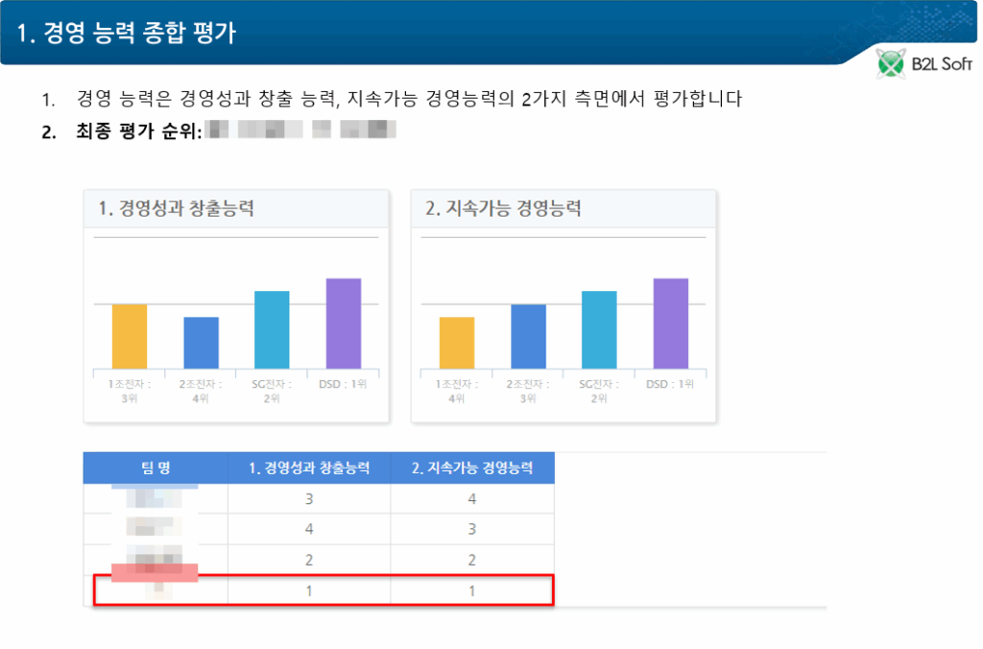The image size is (983, 649).
Task: Select the yellow 1조전자 bar in 경영성과 창출능력 chart
Action: pos(130,336)
